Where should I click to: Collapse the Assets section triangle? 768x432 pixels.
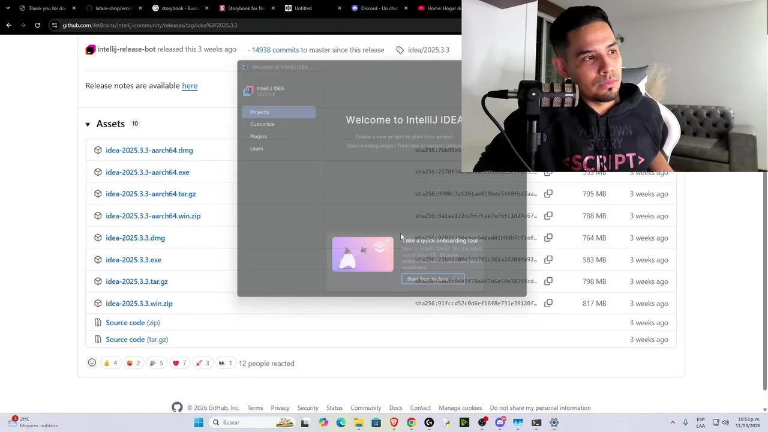[88, 124]
